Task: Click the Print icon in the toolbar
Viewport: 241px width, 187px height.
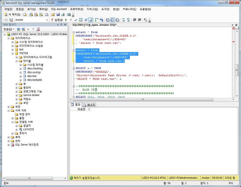Action: point(63,14)
